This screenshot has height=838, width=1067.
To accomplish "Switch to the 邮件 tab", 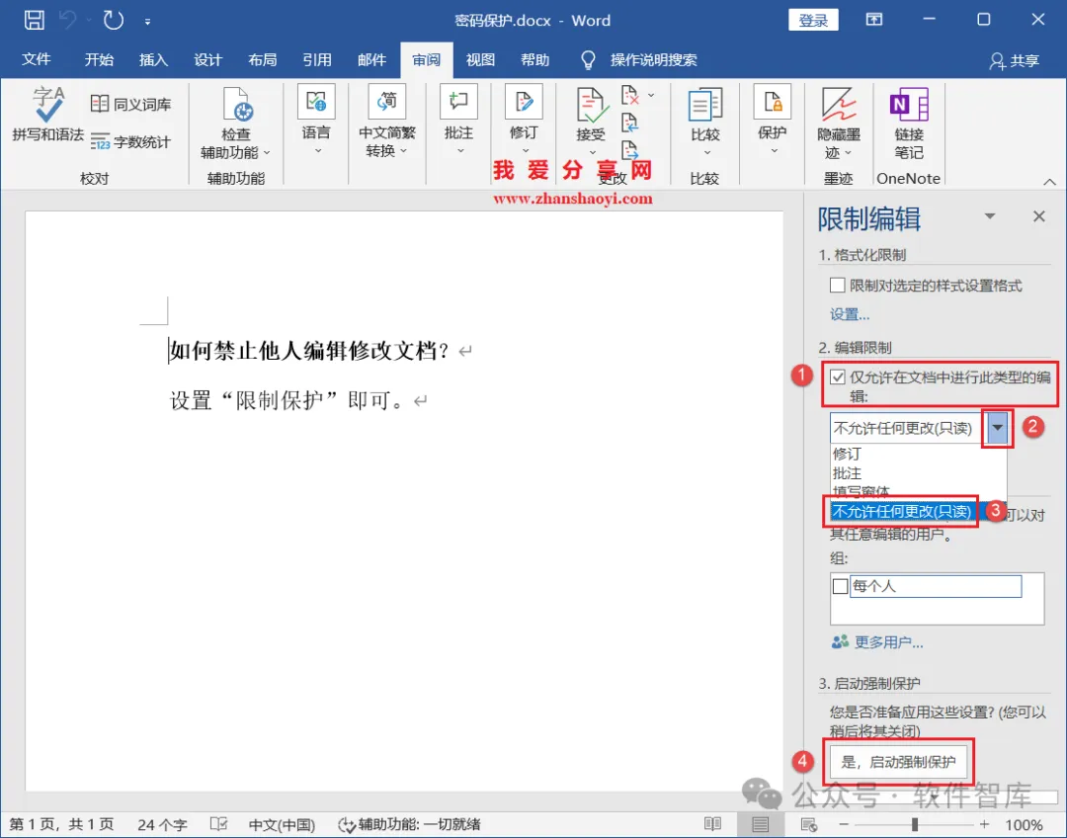I will 371,59.
